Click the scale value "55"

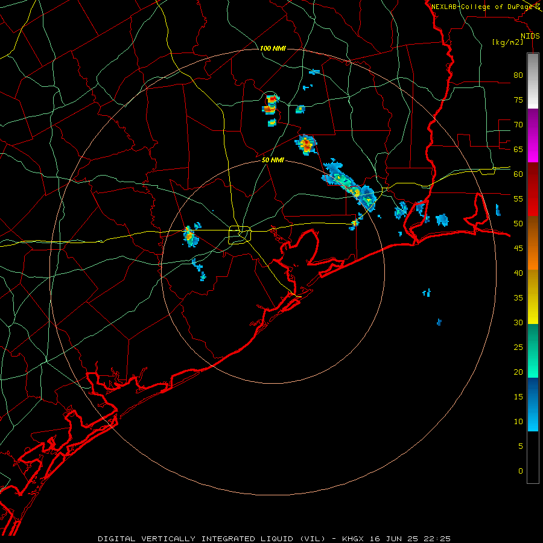pos(518,198)
